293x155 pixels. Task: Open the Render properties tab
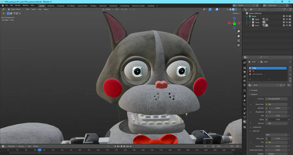(244, 68)
